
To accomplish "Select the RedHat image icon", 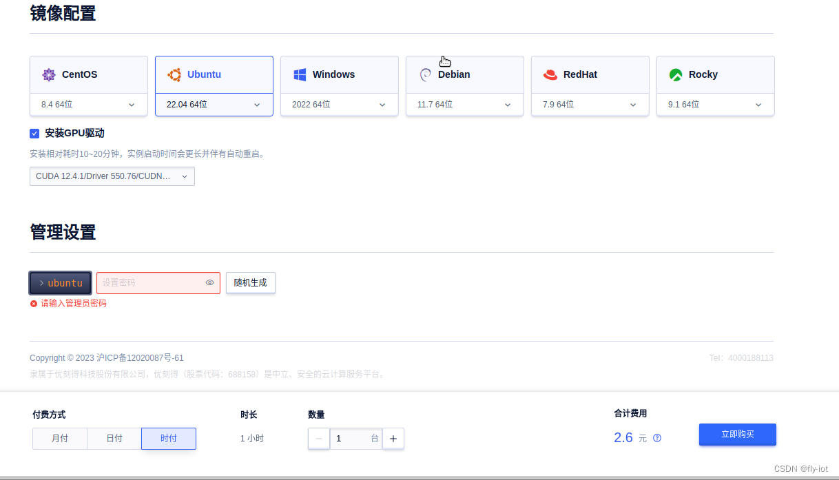I will [550, 74].
